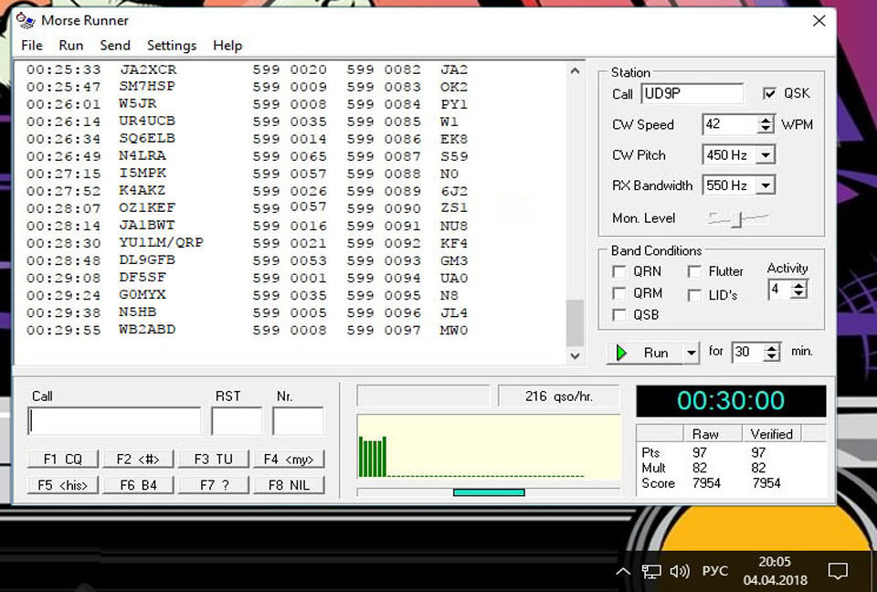The image size is (877, 592).
Task: Click the Mon. Level slider
Action: click(x=738, y=218)
